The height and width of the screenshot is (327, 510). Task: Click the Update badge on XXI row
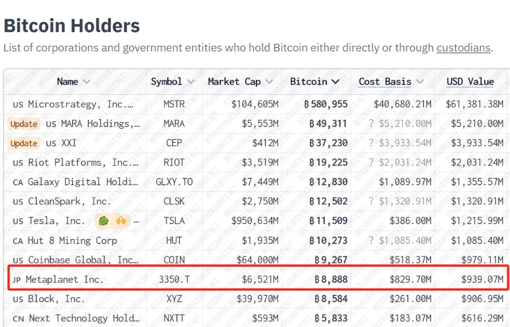(24, 143)
